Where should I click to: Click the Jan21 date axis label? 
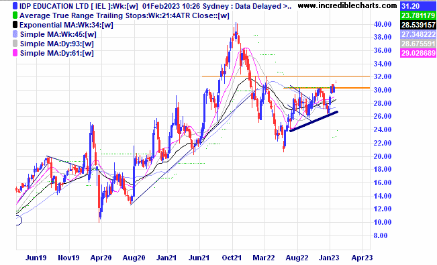[x=166, y=258]
